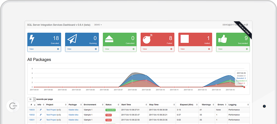Viewport: 277px width, 124px height.
Task: Open the records per page selector
Action: pyautogui.click(x=31, y=99)
